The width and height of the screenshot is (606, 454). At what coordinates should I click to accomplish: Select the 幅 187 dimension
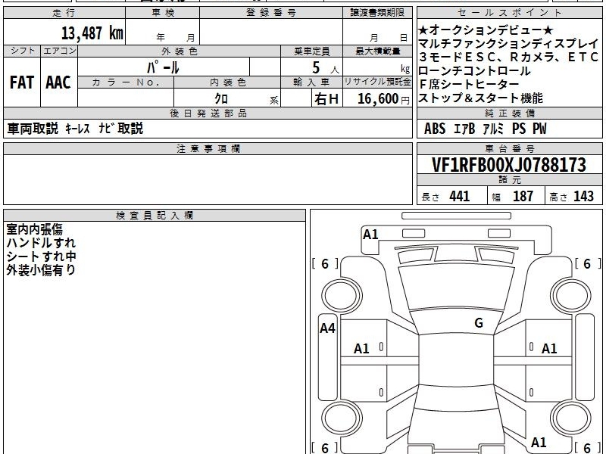(513, 196)
